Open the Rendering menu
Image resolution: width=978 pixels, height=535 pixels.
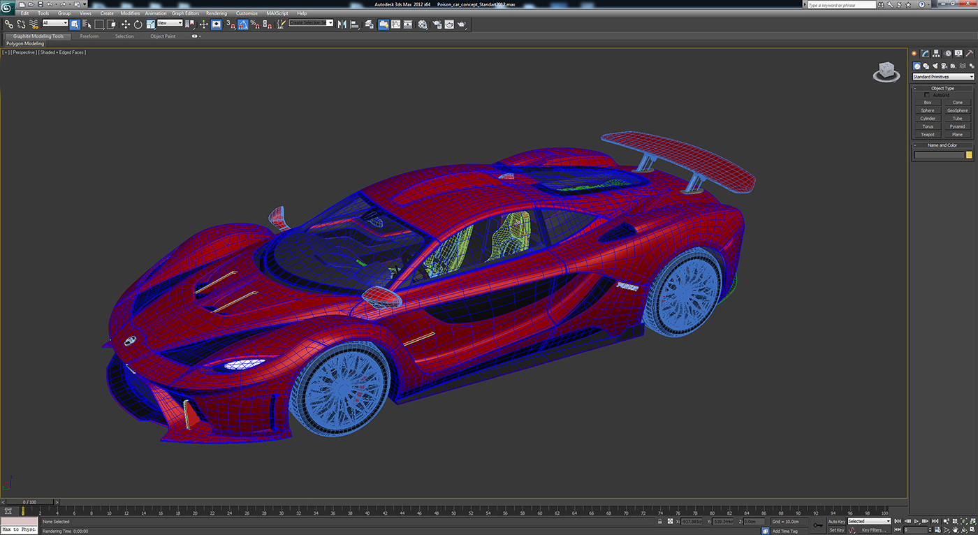click(217, 13)
